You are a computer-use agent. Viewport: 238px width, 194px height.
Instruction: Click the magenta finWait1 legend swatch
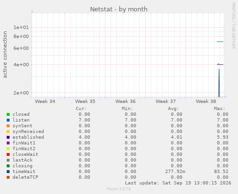coord(8,143)
